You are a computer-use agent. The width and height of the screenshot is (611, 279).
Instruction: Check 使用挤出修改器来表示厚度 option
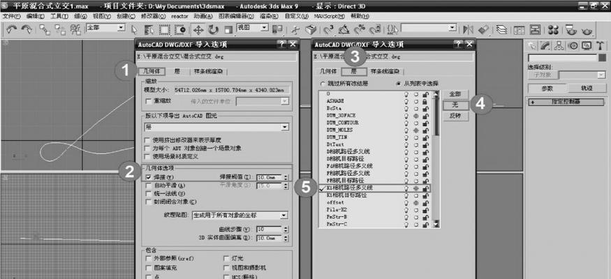pyautogui.click(x=147, y=140)
